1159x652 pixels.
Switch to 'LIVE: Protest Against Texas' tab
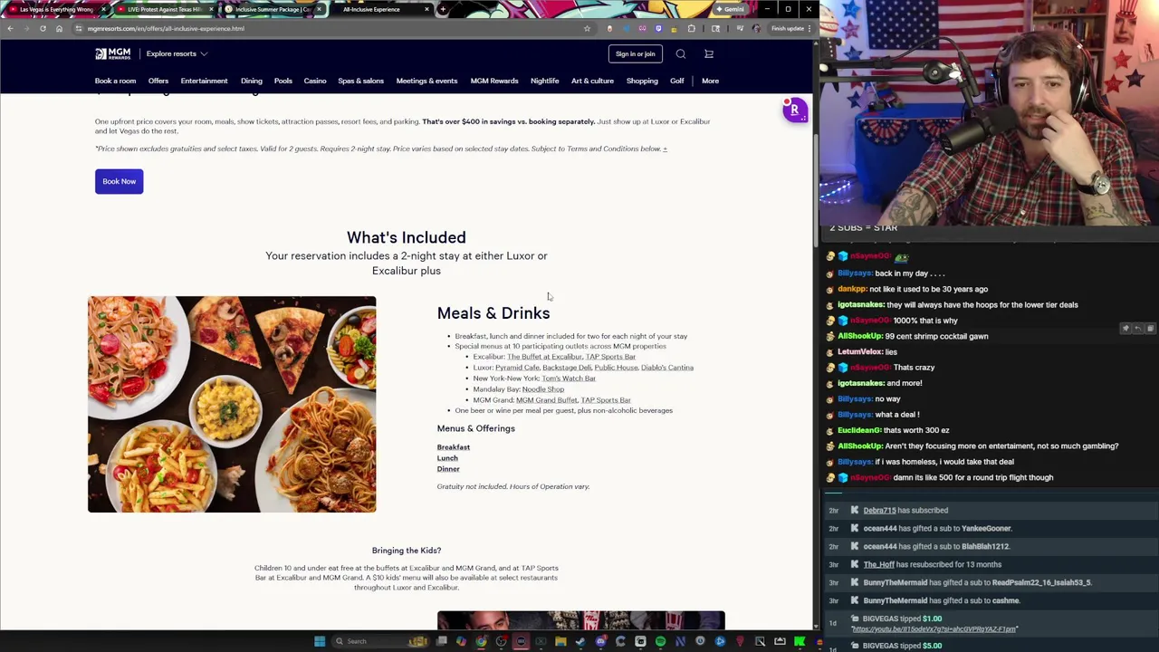pos(163,9)
